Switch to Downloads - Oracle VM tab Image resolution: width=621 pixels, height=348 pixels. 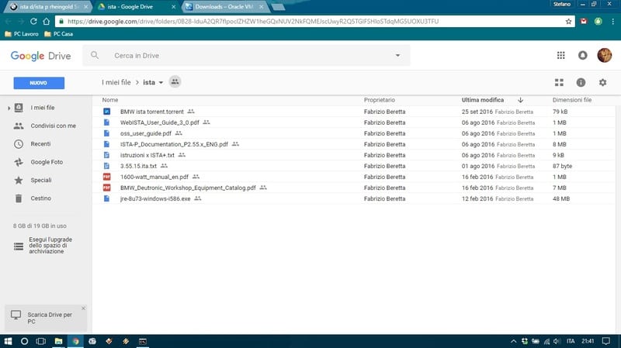[224, 7]
